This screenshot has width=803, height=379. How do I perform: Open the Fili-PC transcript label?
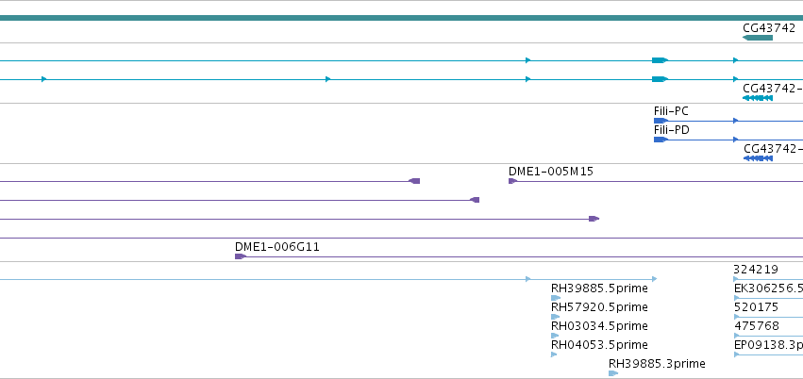pos(671,111)
